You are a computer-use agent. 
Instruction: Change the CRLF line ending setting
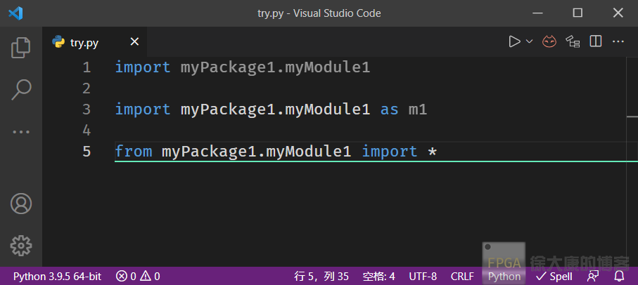(x=462, y=277)
